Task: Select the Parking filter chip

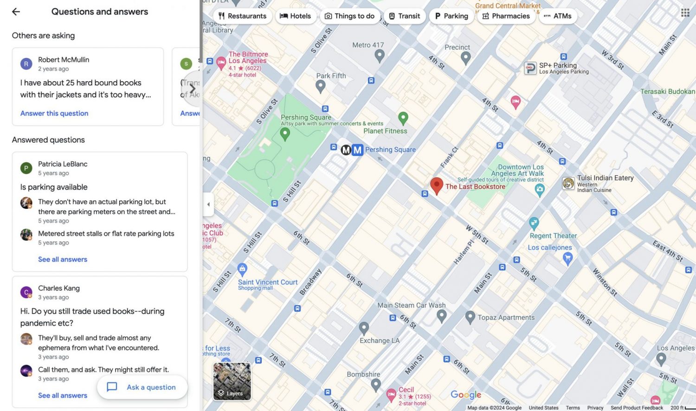Action: coord(451,16)
